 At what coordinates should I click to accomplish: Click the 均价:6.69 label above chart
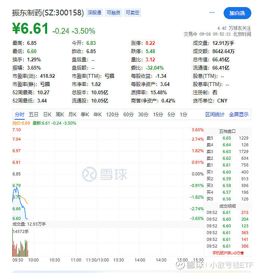21,123
